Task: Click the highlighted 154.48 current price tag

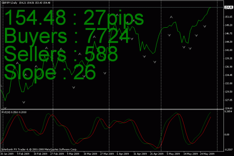Action: pos(229,7)
